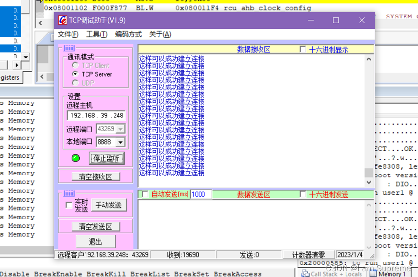
Task: Click the 手动发送 button
Action: pyautogui.click(x=109, y=205)
